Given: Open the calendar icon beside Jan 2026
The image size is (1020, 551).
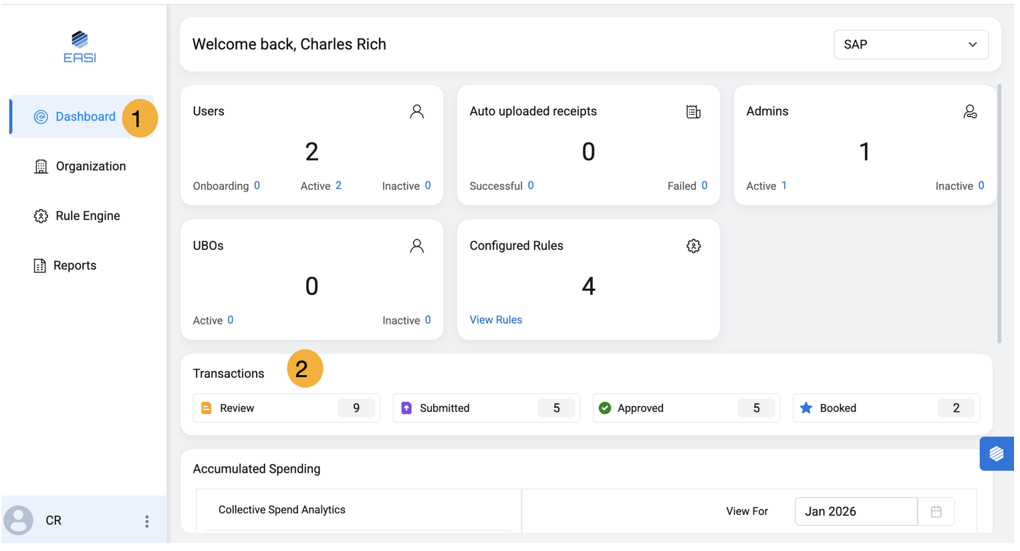Looking at the screenshot, I should point(936,512).
